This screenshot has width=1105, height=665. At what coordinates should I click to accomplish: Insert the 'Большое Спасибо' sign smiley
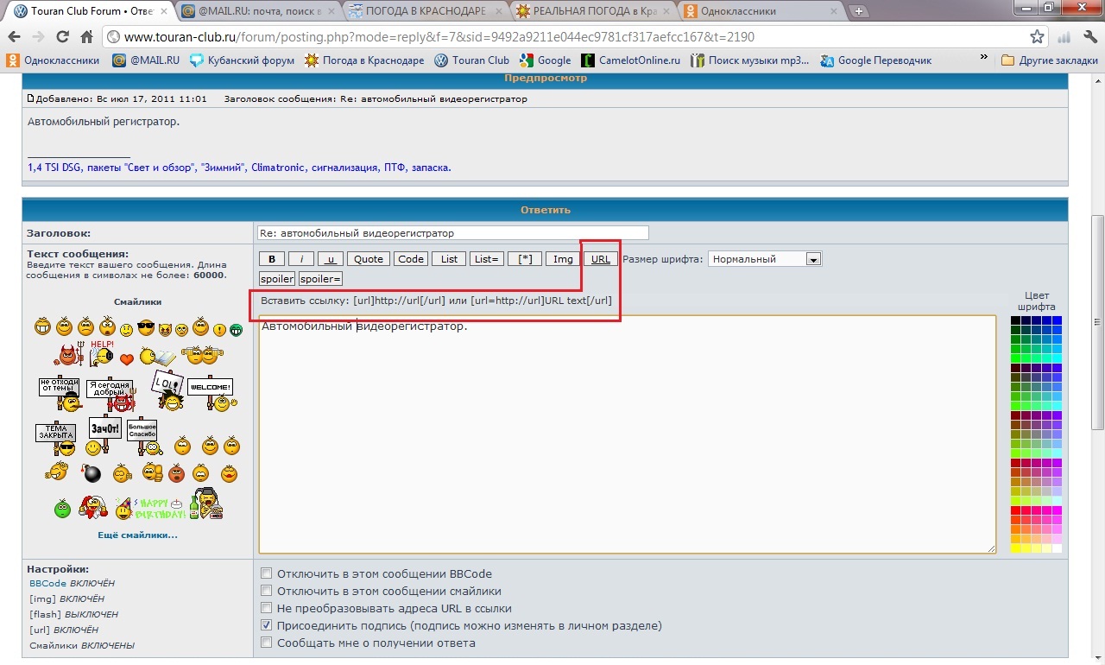pyautogui.click(x=144, y=437)
